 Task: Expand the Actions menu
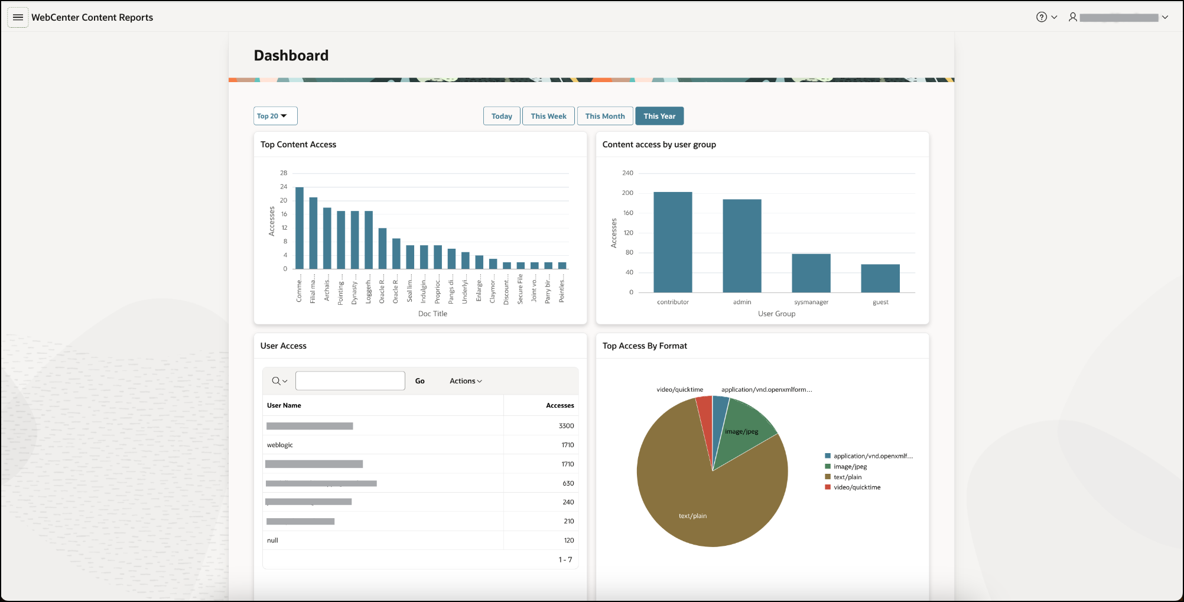(x=466, y=381)
